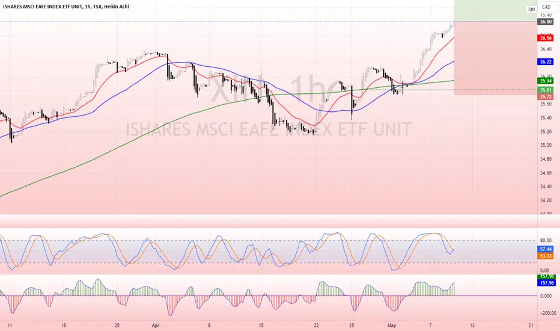The width and height of the screenshot is (560, 331).
Task: Select the light green 35.81 price label
Action: click(546, 90)
